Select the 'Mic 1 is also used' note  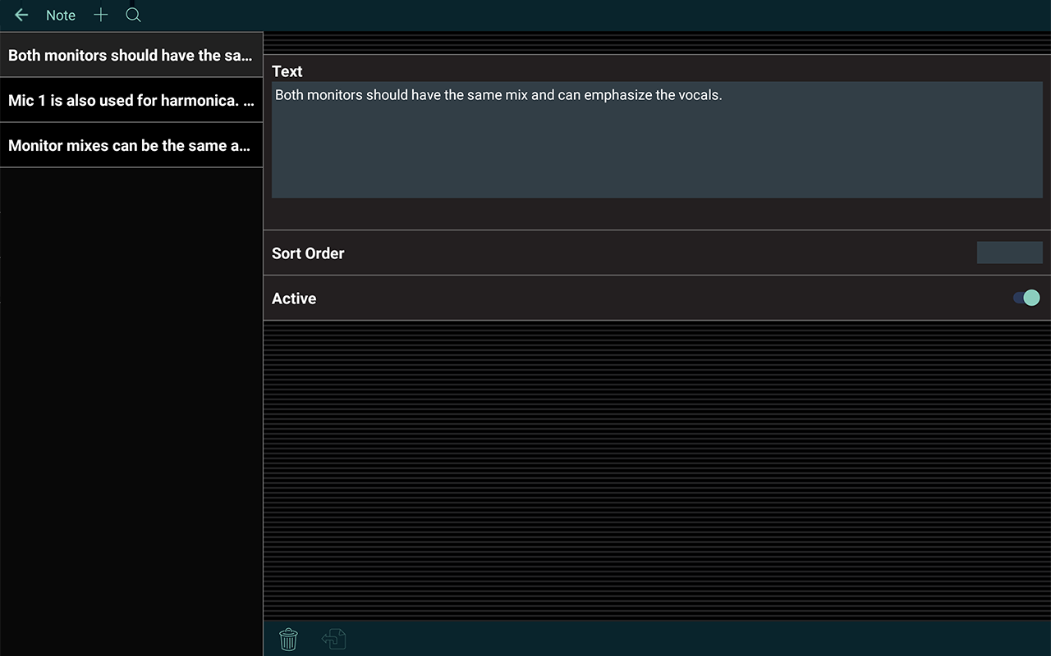pos(131,100)
